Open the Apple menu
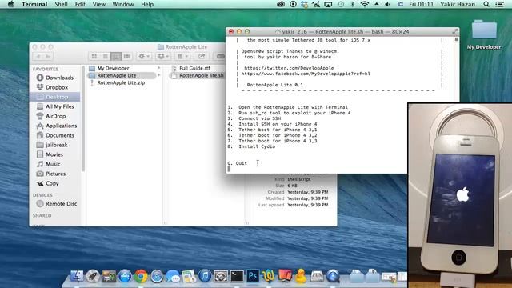 [10, 4]
